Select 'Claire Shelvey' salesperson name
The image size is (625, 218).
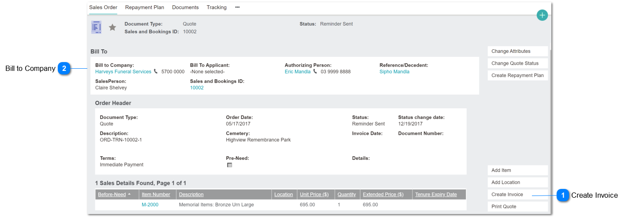pyautogui.click(x=111, y=88)
